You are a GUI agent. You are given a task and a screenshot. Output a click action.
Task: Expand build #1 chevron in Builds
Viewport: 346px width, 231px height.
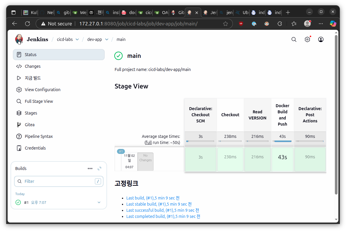(99, 202)
